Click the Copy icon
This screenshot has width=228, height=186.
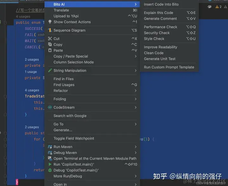[x=50, y=44]
